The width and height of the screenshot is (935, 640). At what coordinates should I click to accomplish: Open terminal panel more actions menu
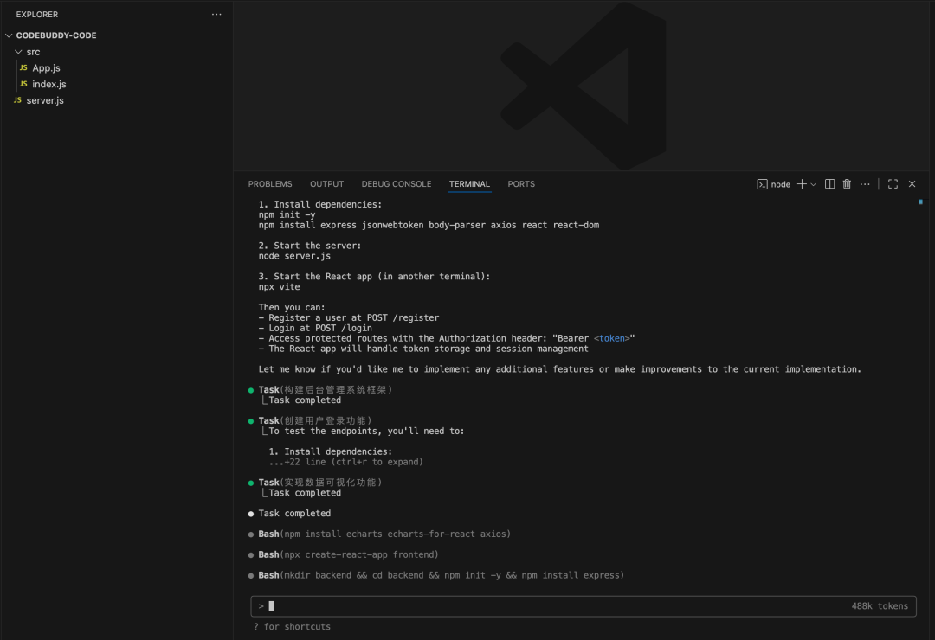point(865,184)
